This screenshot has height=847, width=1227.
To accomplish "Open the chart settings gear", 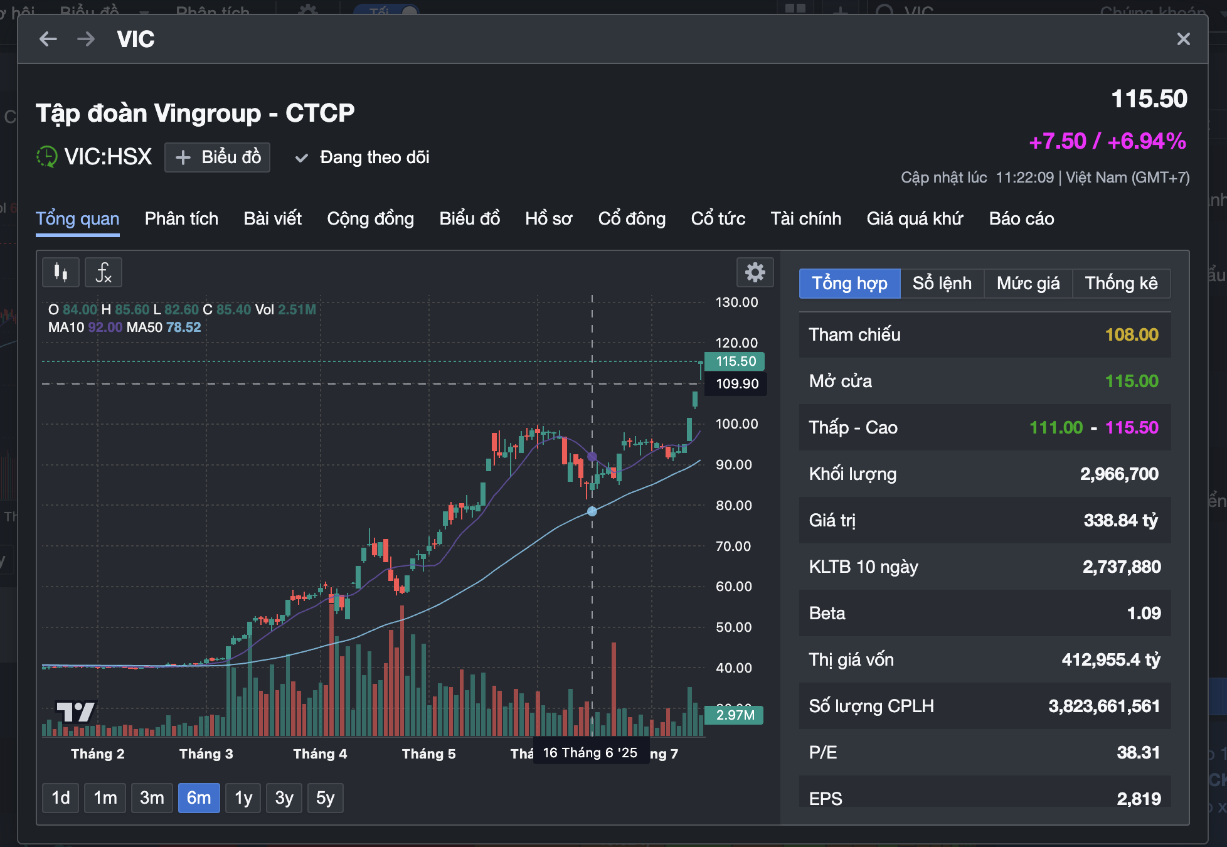I will pyautogui.click(x=755, y=272).
